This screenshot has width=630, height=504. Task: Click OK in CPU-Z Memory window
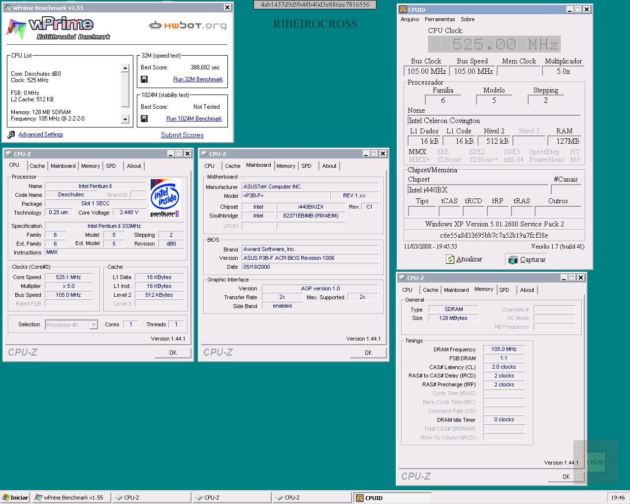(566, 476)
